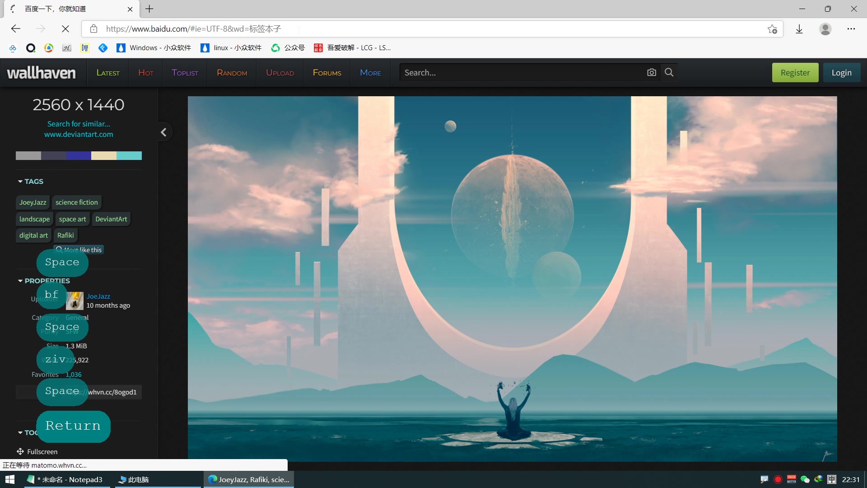Click the uploader avatar thumbnail
The image size is (867, 488).
(x=75, y=301)
